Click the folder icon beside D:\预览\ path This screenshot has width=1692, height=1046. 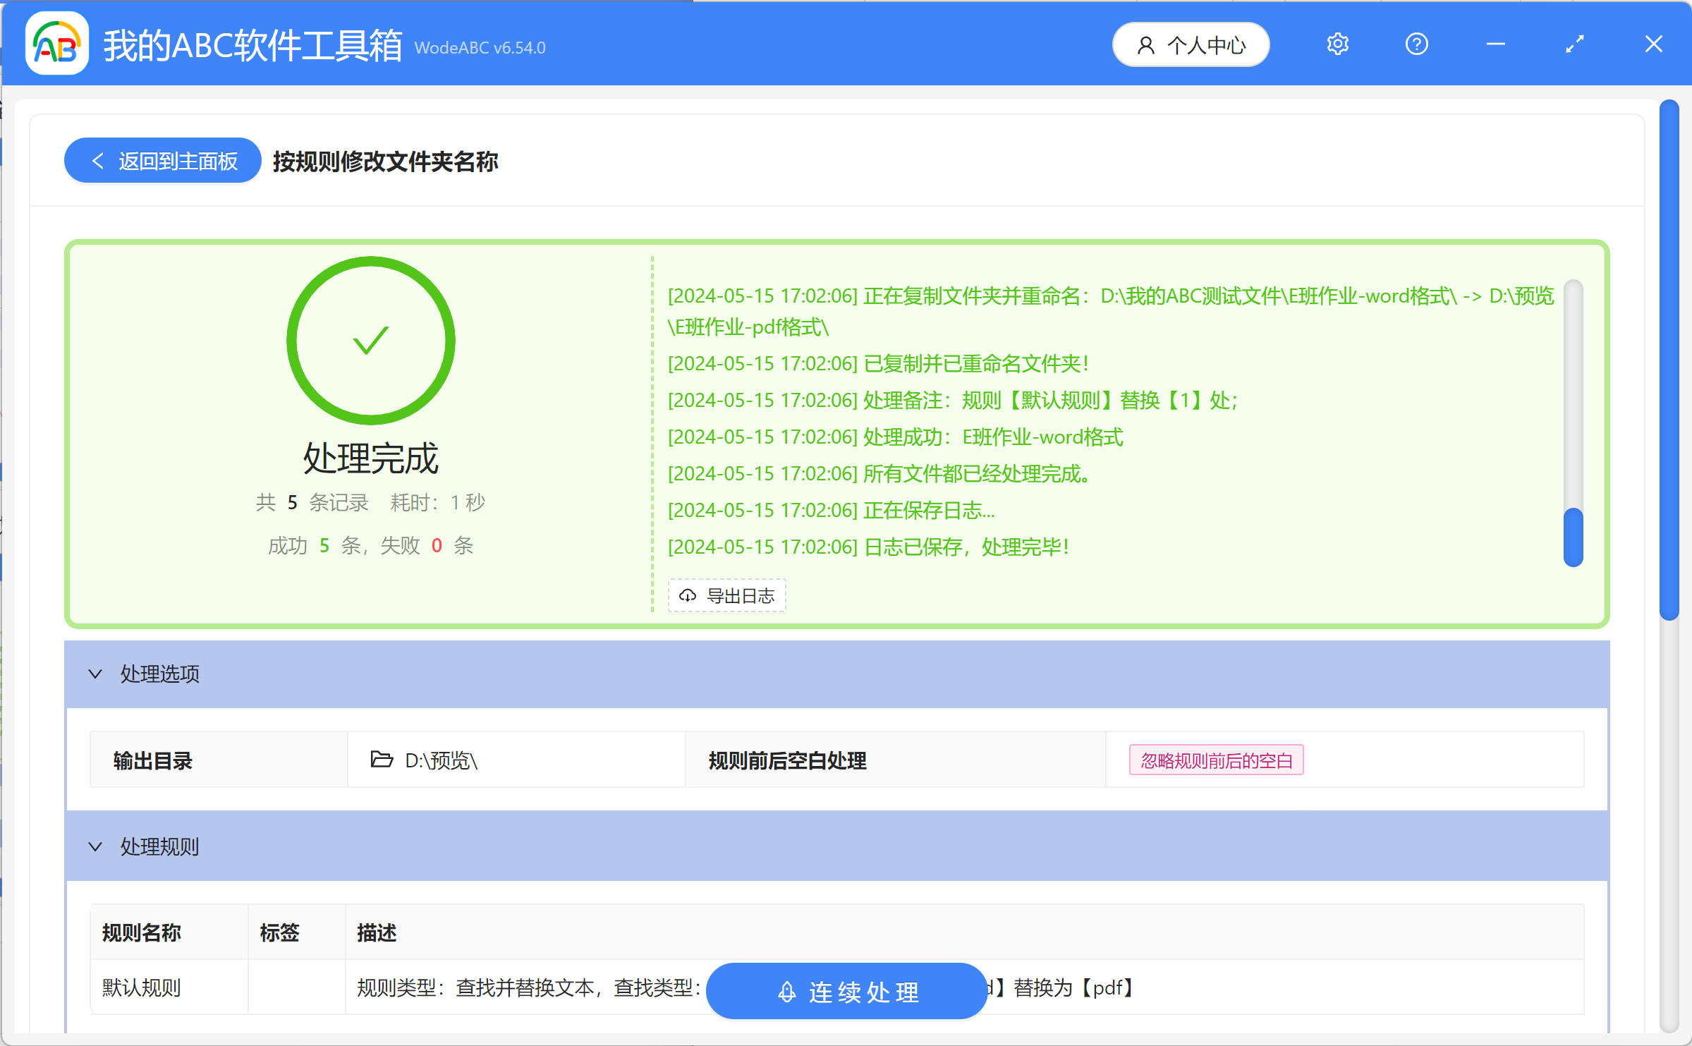[x=381, y=760]
